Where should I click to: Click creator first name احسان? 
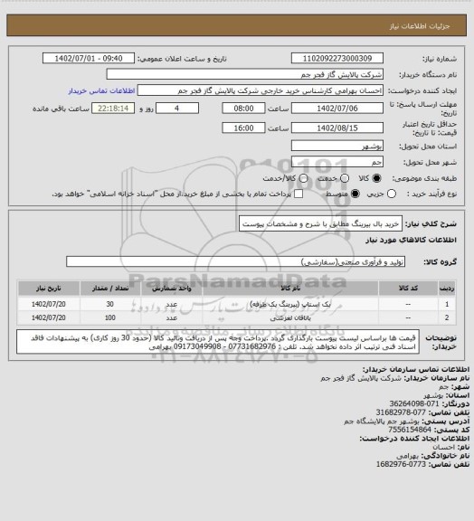pyautogui.click(x=443, y=447)
